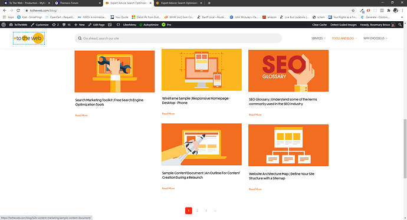Open the Generate - Coolors bookmark
The width and height of the screenshot is (407, 220).
pyautogui.click(x=375, y=17)
